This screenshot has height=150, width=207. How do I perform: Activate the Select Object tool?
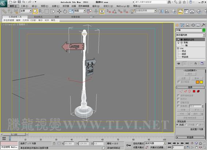pyautogui.click(x=35, y=11)
